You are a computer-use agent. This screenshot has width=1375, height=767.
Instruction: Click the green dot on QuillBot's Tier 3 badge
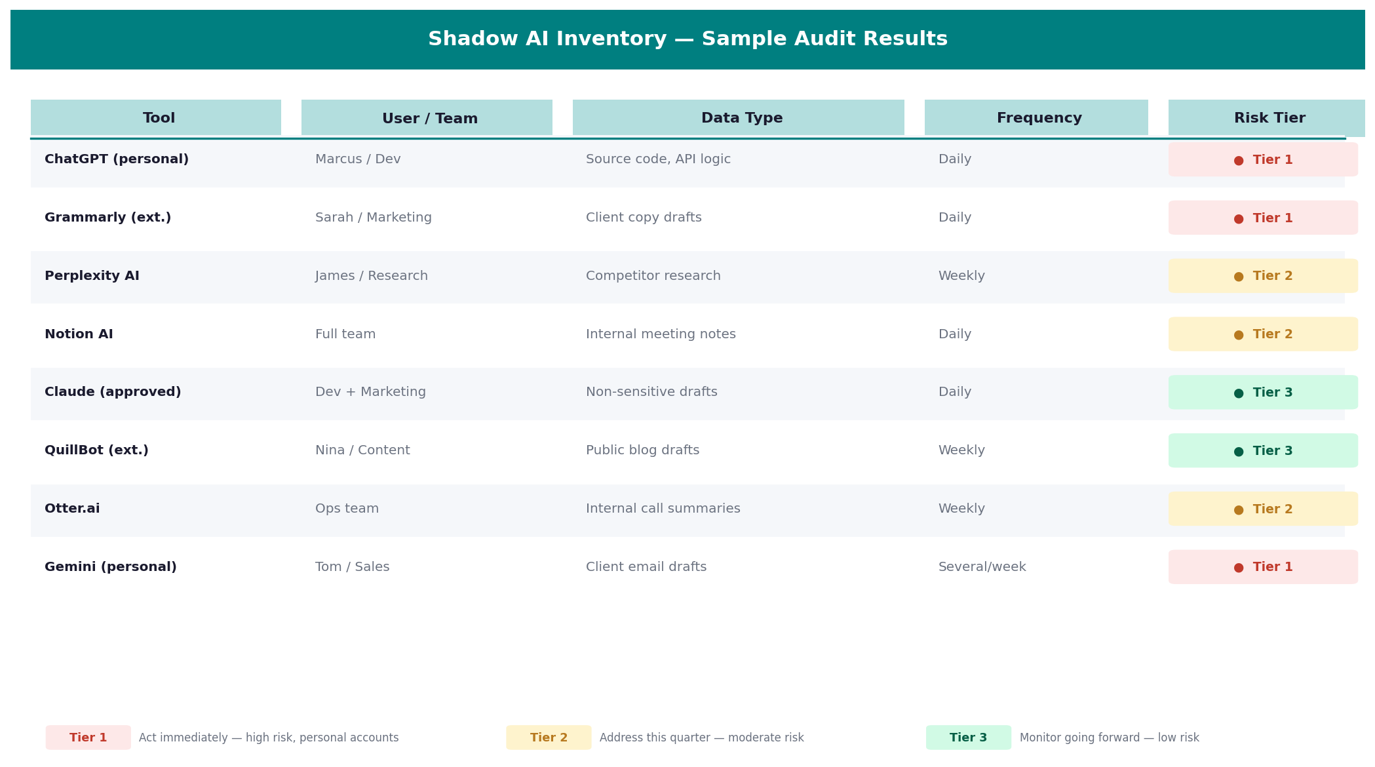pos(1239,450)
